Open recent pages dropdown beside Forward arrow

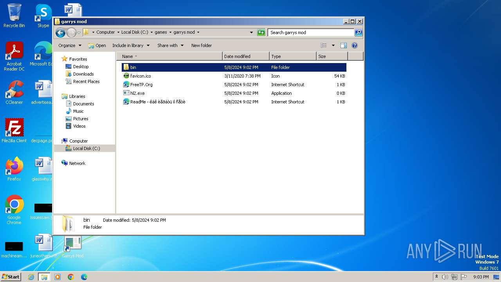coord(79,33)
